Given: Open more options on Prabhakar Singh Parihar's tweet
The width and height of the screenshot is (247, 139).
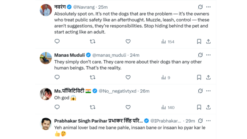Looking at the screenshot, I should point(208,121).
